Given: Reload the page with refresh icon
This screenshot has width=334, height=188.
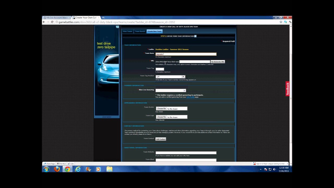Looking at the screenshot, I should [52, 22].
